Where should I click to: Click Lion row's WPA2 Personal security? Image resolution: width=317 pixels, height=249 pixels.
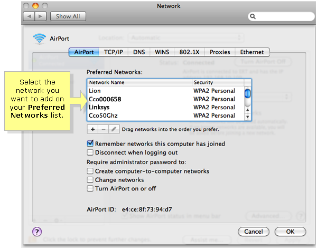click(215, 91)
